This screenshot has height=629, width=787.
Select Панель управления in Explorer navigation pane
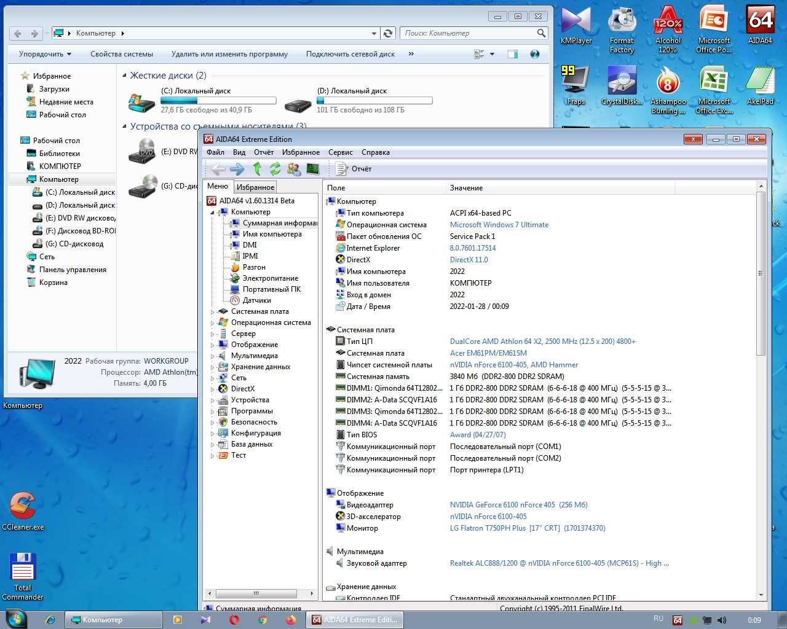tap(66, 270)
